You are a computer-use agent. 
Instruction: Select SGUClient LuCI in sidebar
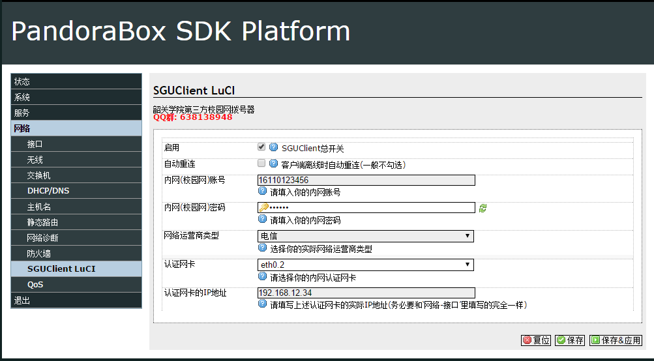pyautogui.click(x=76, y=269)
